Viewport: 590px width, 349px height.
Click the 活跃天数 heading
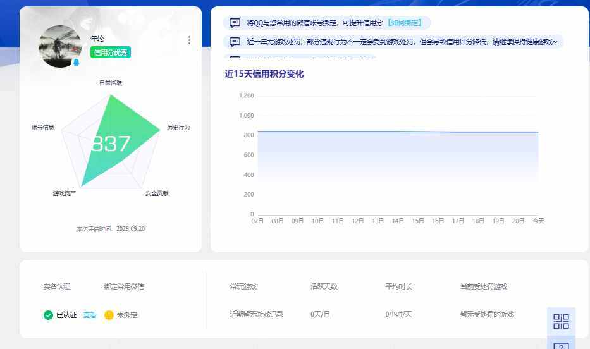coord(324,286)
